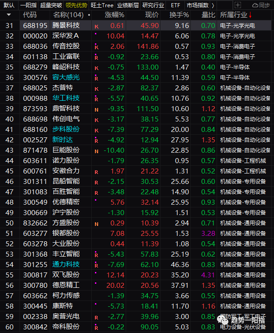
Task: Click 量比 value 4.31
Action: [x=208, y=275]
